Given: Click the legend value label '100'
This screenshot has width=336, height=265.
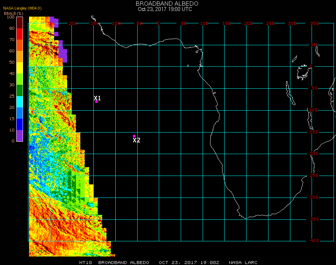Looking at the screenshot, I should click(11, 17).
